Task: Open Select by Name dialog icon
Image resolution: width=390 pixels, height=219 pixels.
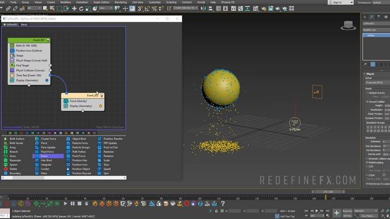Action: (52, 9)
